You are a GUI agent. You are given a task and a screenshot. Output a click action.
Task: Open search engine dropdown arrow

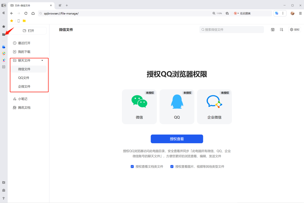pos(238,13)
